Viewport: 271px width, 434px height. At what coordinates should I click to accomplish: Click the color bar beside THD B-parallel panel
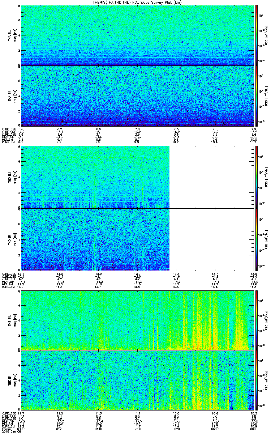click(x=257, y=239)
